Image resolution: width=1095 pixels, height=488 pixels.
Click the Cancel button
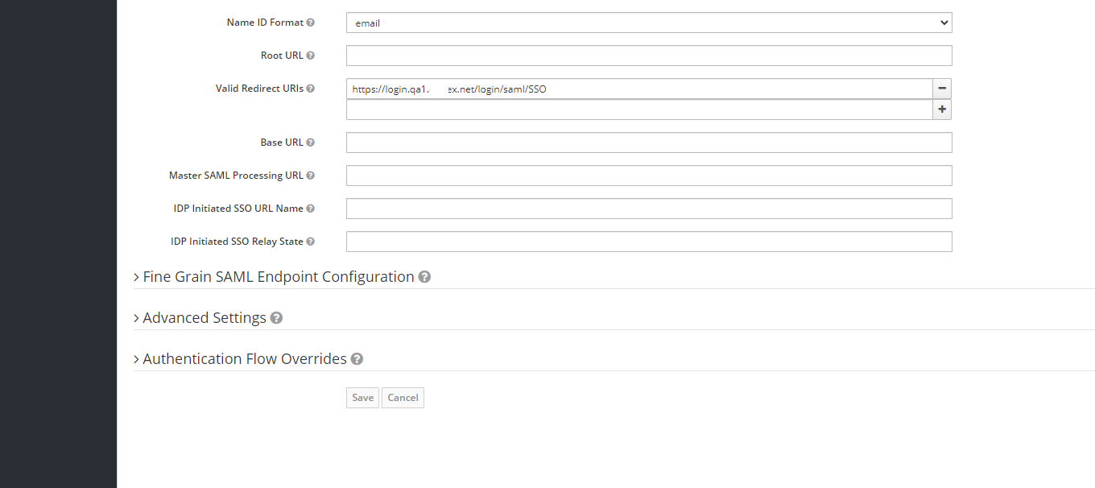click(403, 397)
